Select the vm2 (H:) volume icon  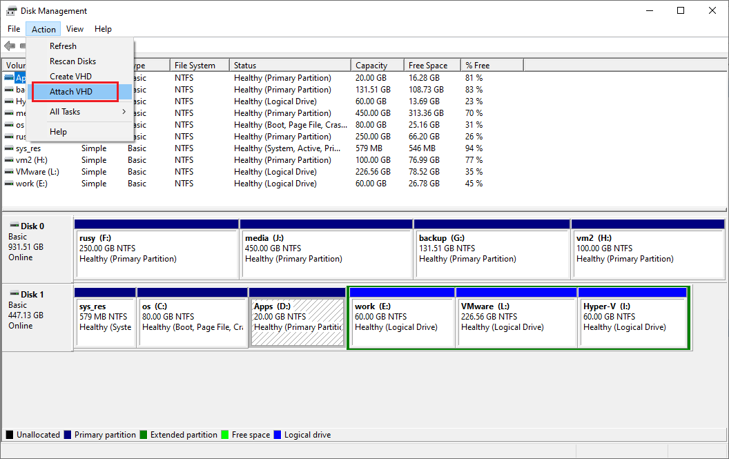click(9, 160)
